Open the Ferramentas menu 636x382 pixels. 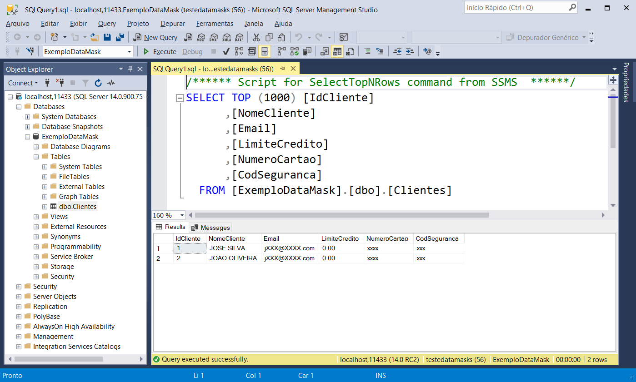point(215,24)
